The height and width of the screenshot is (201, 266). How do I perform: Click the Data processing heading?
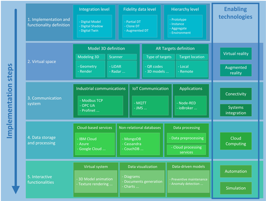pos(186,128)
